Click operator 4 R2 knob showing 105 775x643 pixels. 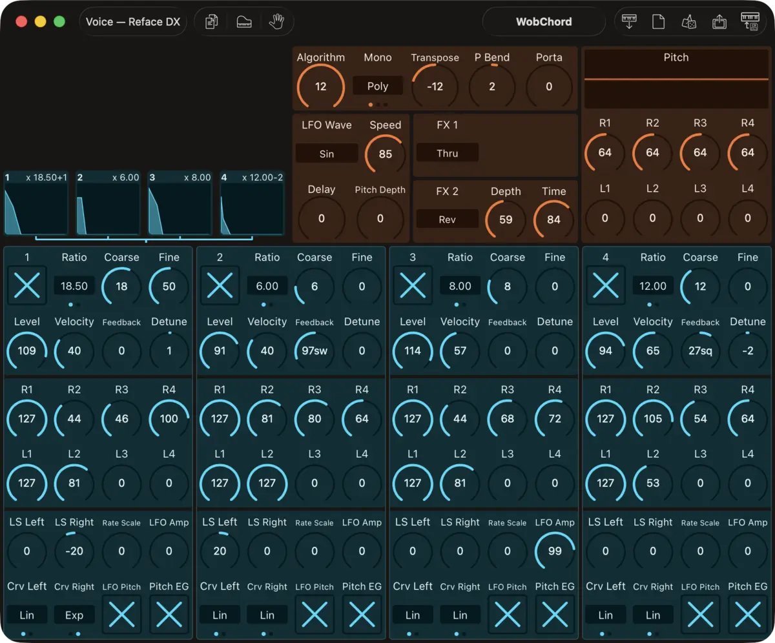coord(653,418)
